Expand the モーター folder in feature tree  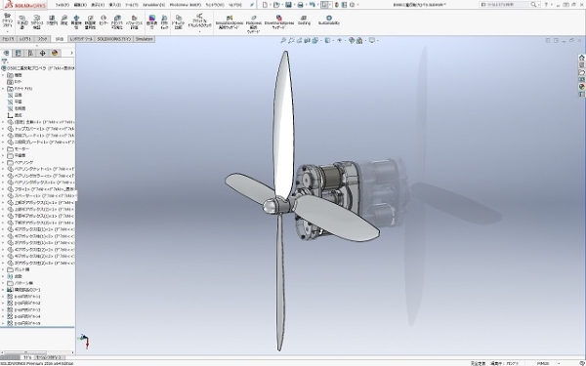[3, 148]
